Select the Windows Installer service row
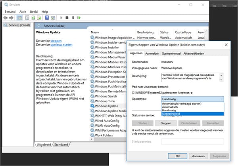 (x=108, y=47)
